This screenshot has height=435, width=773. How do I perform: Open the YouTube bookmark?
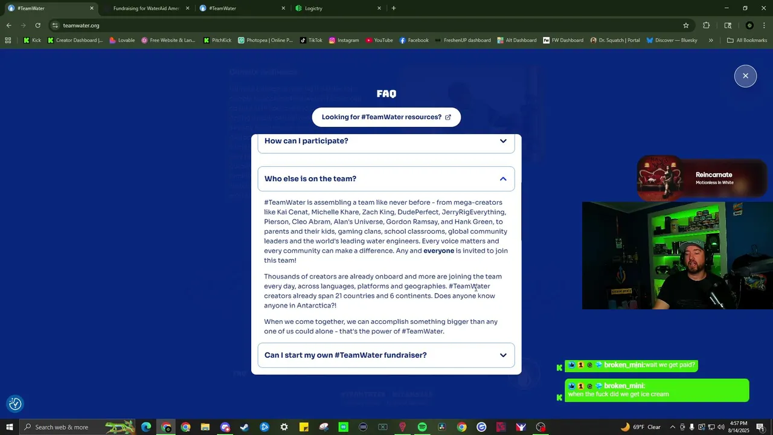click(379, 40)
